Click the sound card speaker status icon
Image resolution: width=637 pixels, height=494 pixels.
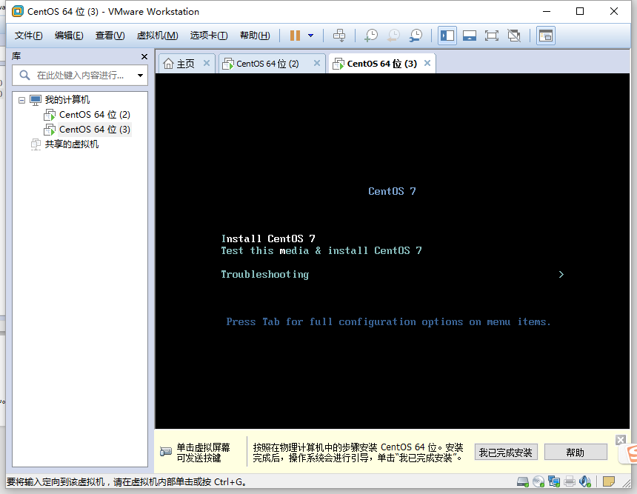584,481
